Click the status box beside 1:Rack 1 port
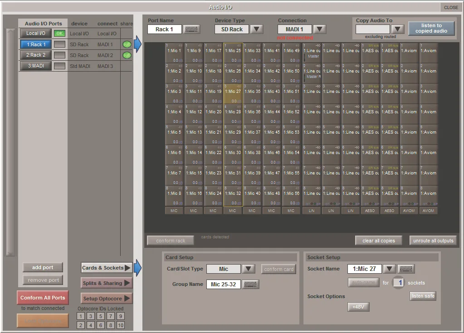The height and width of the screenshot is (333, 464). tap(59, 44)
